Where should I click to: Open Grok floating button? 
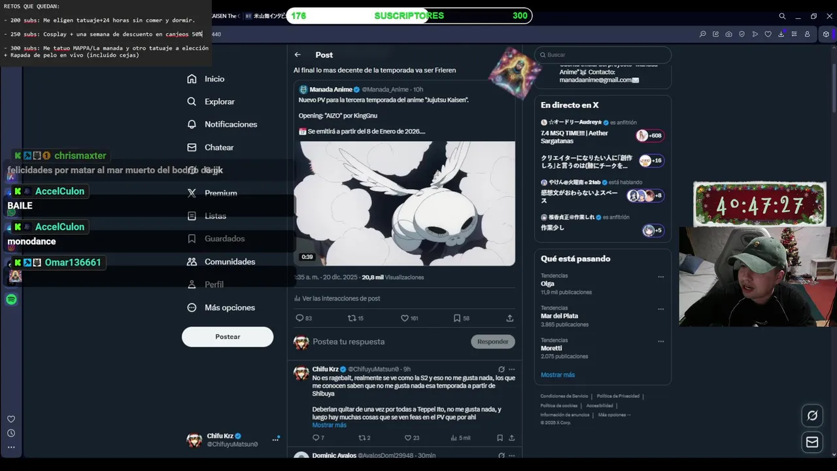pyautogui.click(x=812, y=415)
